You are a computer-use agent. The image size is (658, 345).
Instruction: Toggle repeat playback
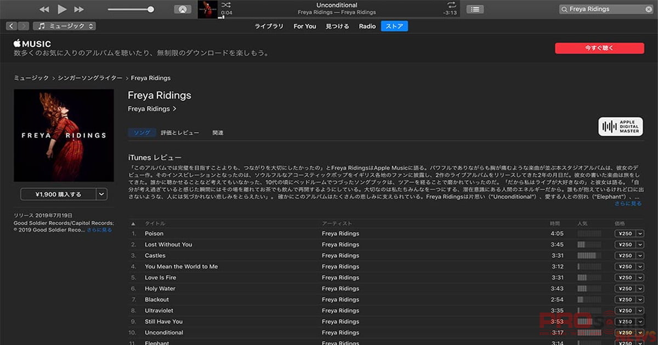452,5
